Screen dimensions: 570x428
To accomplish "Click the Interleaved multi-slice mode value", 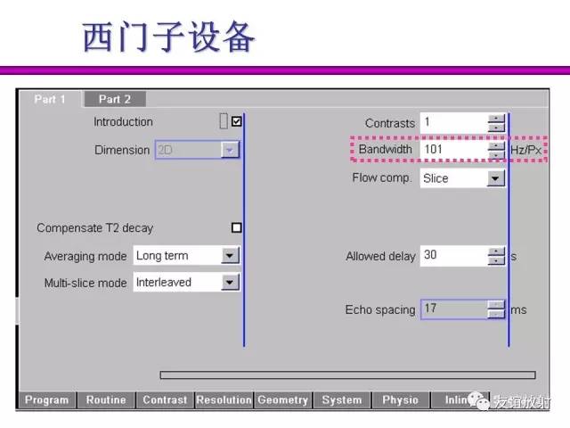I will pos(164,283).
